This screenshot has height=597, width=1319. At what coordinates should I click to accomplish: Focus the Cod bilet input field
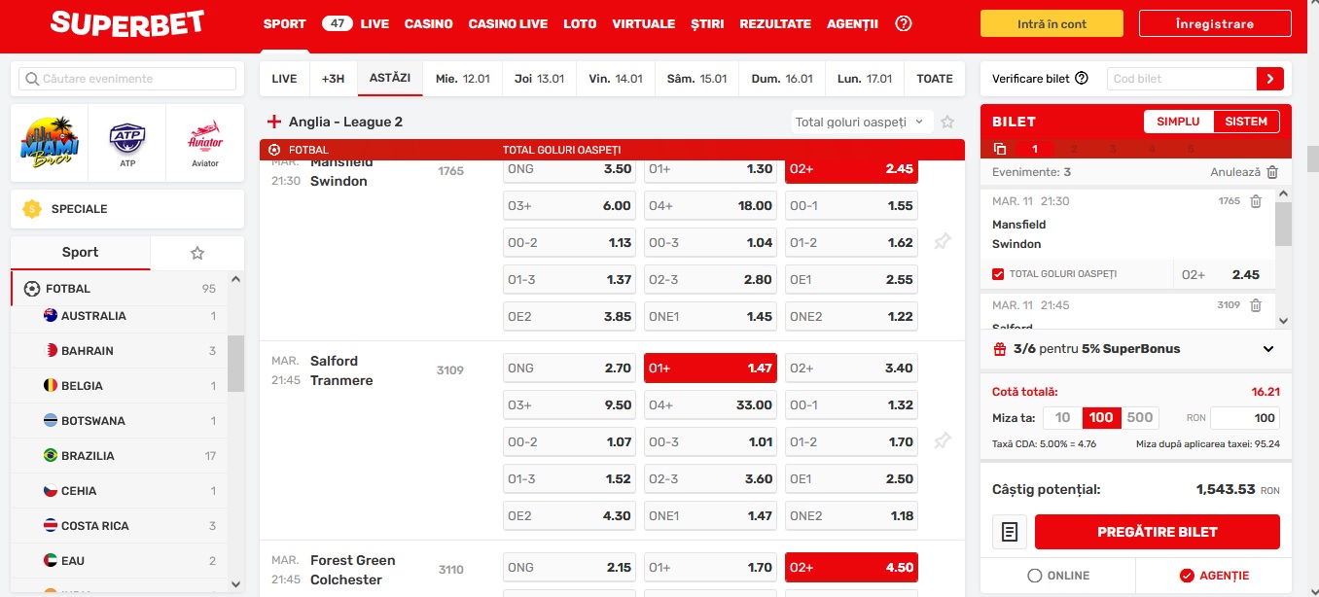[1181, 79]
